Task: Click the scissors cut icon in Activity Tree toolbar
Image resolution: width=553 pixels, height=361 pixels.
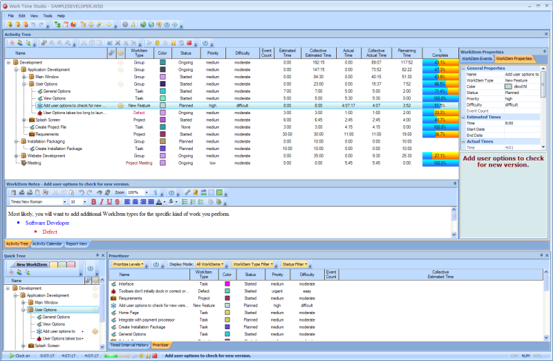Action: coord(83,43)
